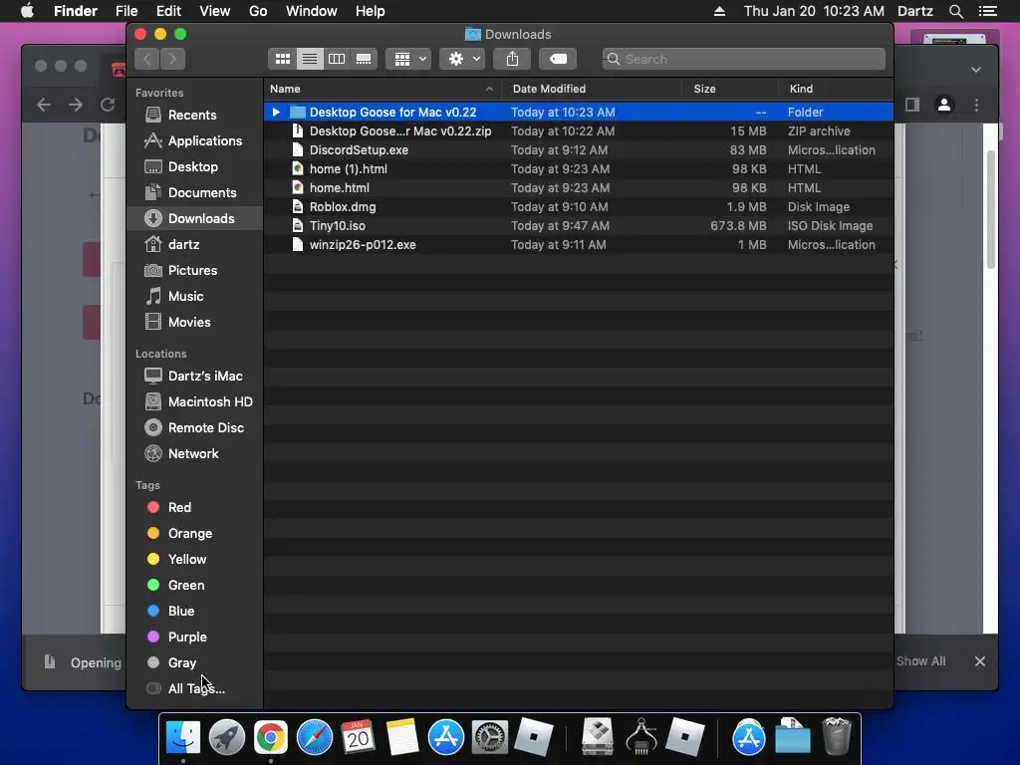
Task: Open the Help menu
Action: click(x=370, y=11)
